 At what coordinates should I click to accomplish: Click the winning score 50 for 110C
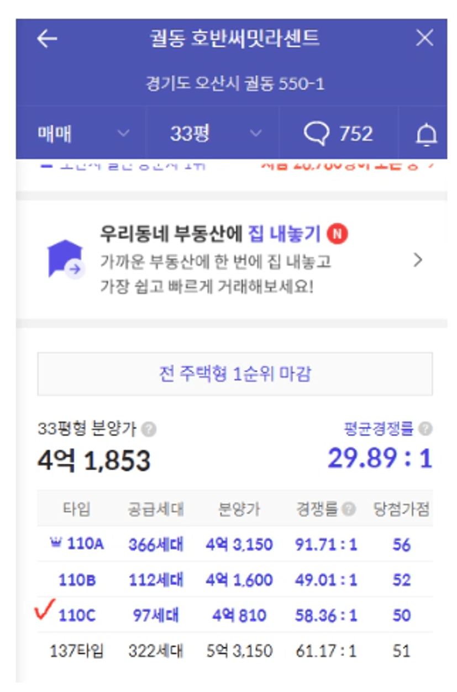(x=401, y=615)
